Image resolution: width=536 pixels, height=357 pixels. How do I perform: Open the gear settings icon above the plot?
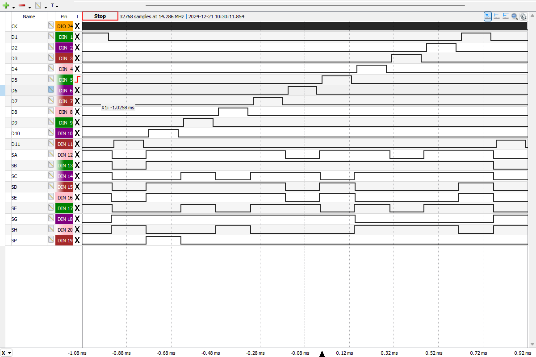523,17
